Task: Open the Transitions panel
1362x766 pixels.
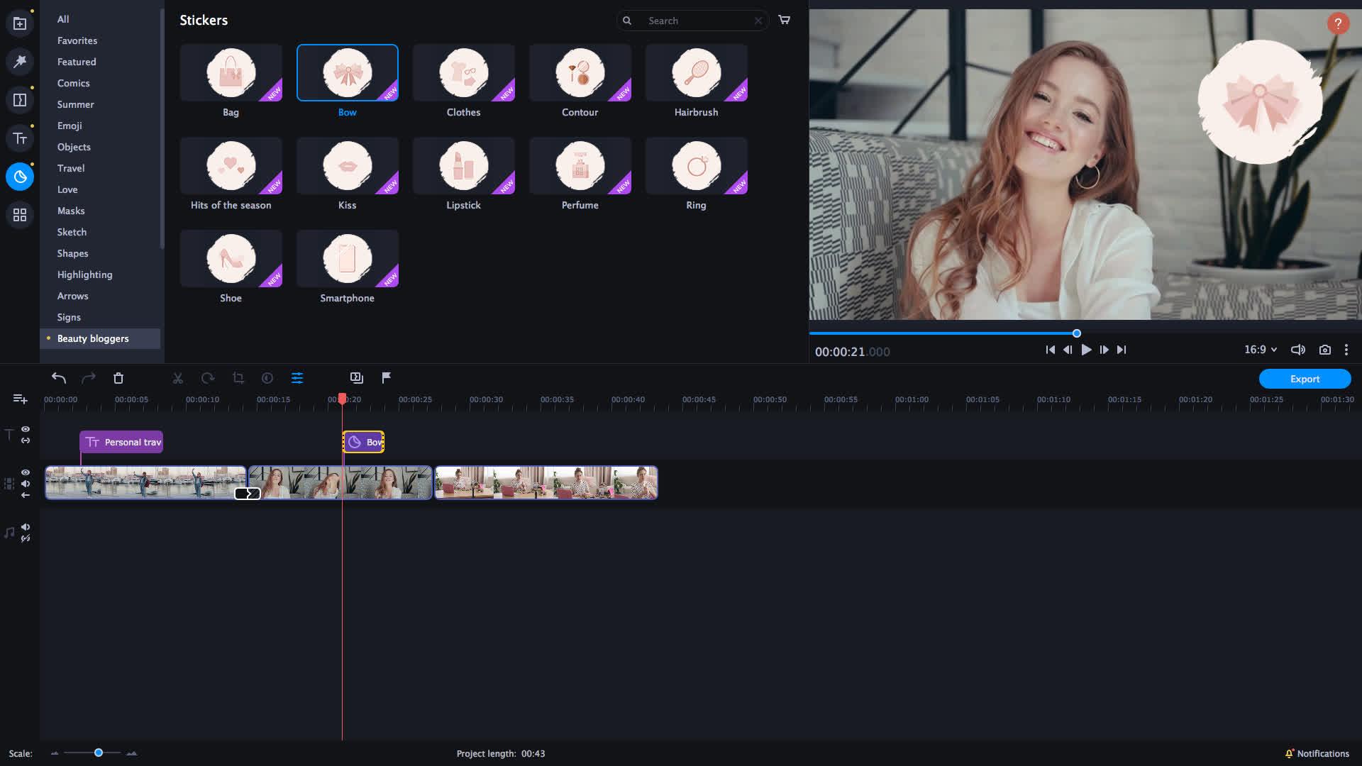Action: pos(19,99)
